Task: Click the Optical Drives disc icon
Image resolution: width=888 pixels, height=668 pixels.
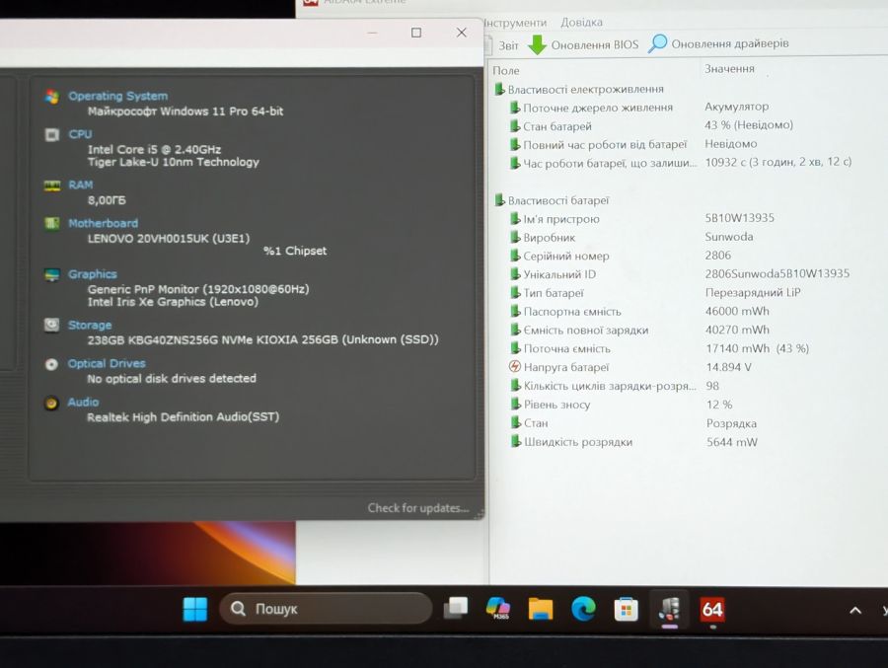Action: 51,364
